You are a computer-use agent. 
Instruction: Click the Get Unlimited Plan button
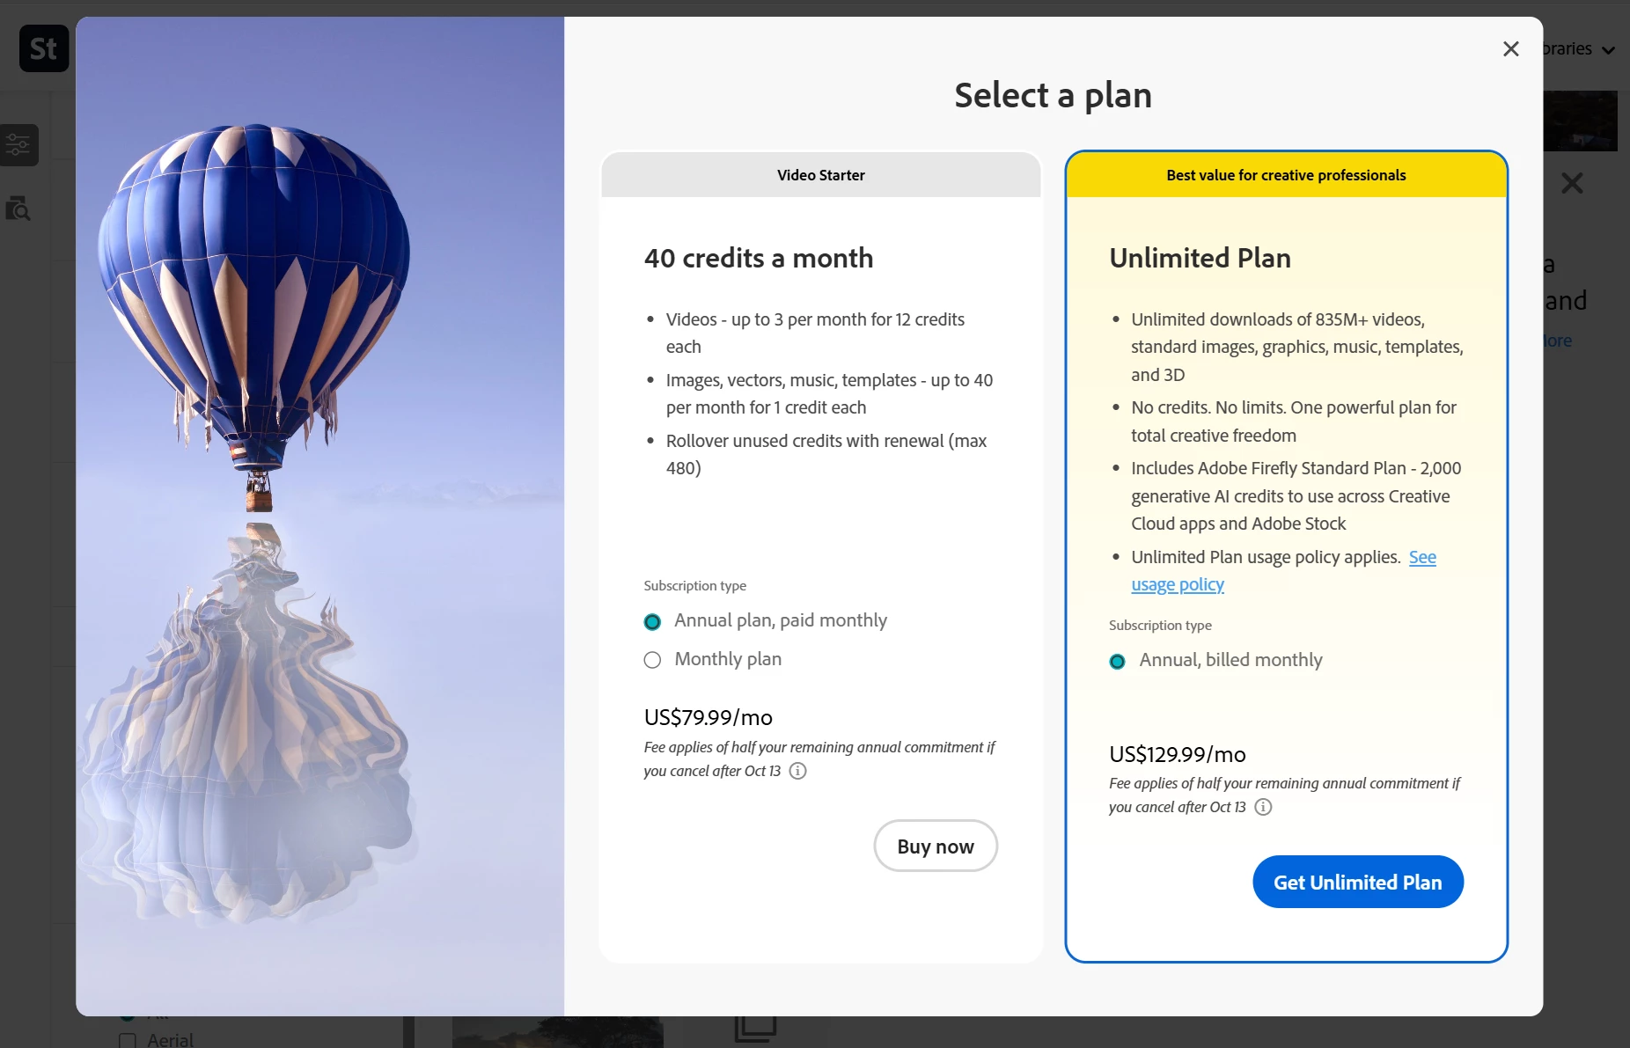1357,882
